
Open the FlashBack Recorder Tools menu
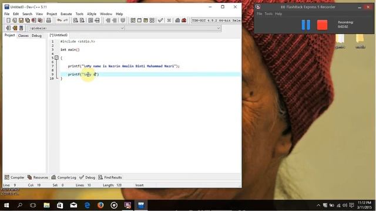(x=268, y=14)
